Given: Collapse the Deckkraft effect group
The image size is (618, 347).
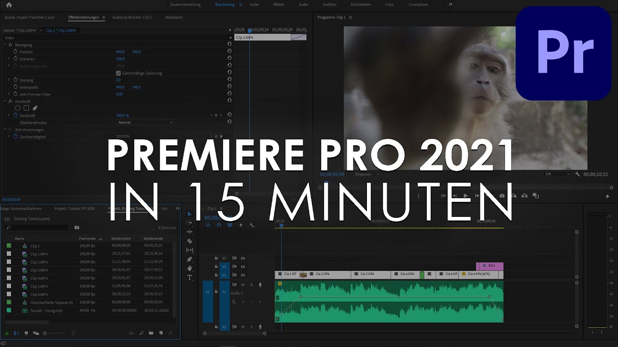Looking at the screenshot, I should pyautogui.click(x=5, y=101).
